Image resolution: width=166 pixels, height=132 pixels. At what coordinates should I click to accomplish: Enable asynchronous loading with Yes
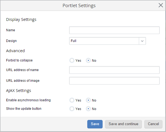[x=72, y=100]
